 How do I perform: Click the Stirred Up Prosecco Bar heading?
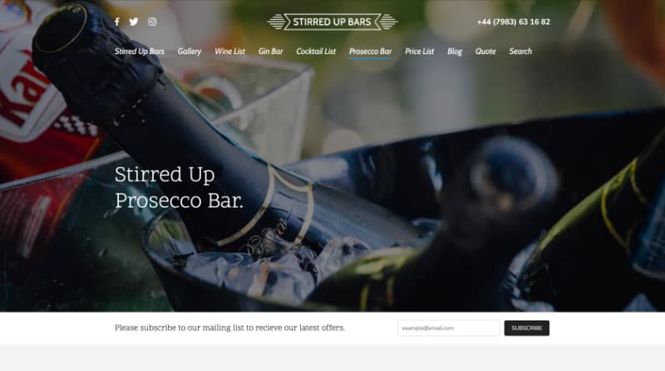179,188
